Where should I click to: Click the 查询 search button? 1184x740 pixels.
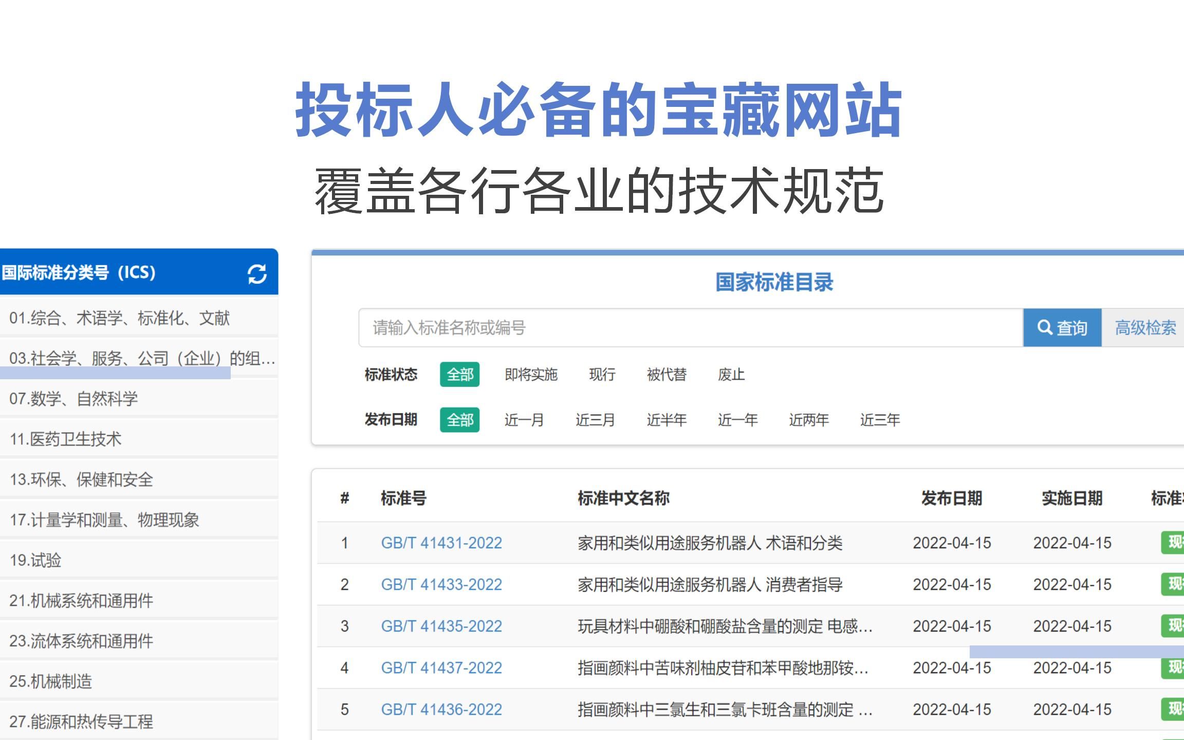pyautogui.click(x=1062, y=327)
